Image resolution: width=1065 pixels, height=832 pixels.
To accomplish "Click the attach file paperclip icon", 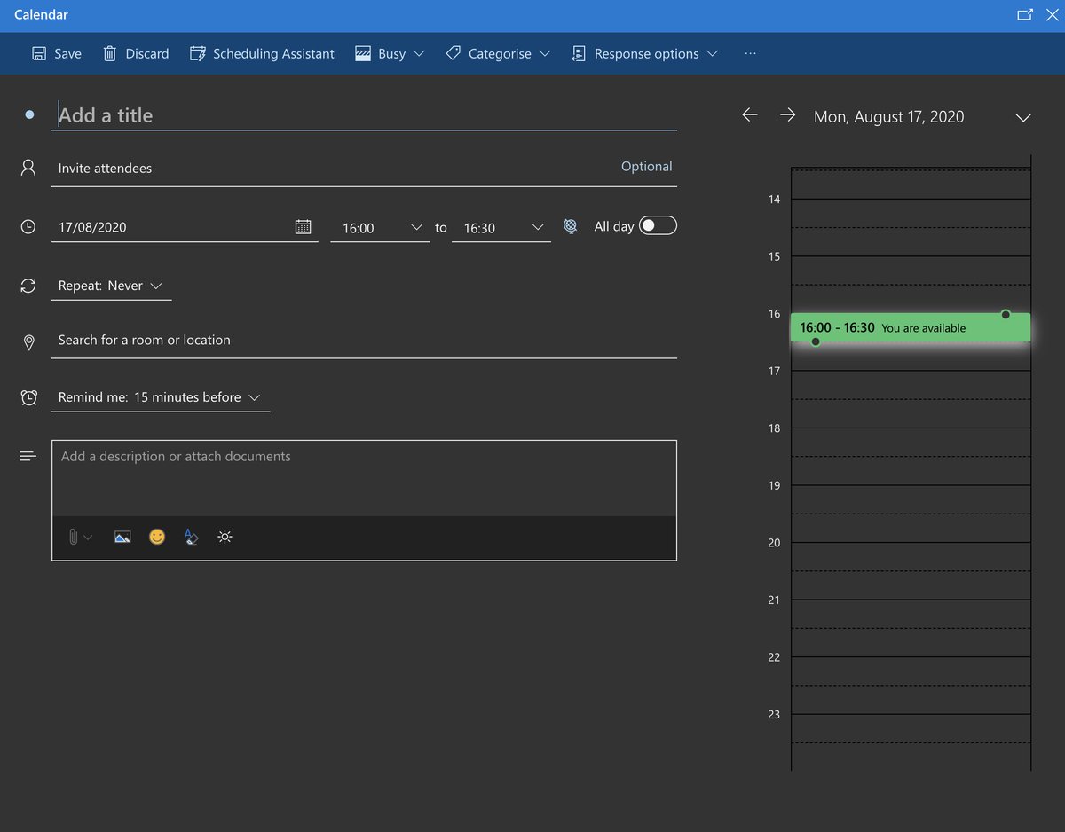I will tap(72, 537).
